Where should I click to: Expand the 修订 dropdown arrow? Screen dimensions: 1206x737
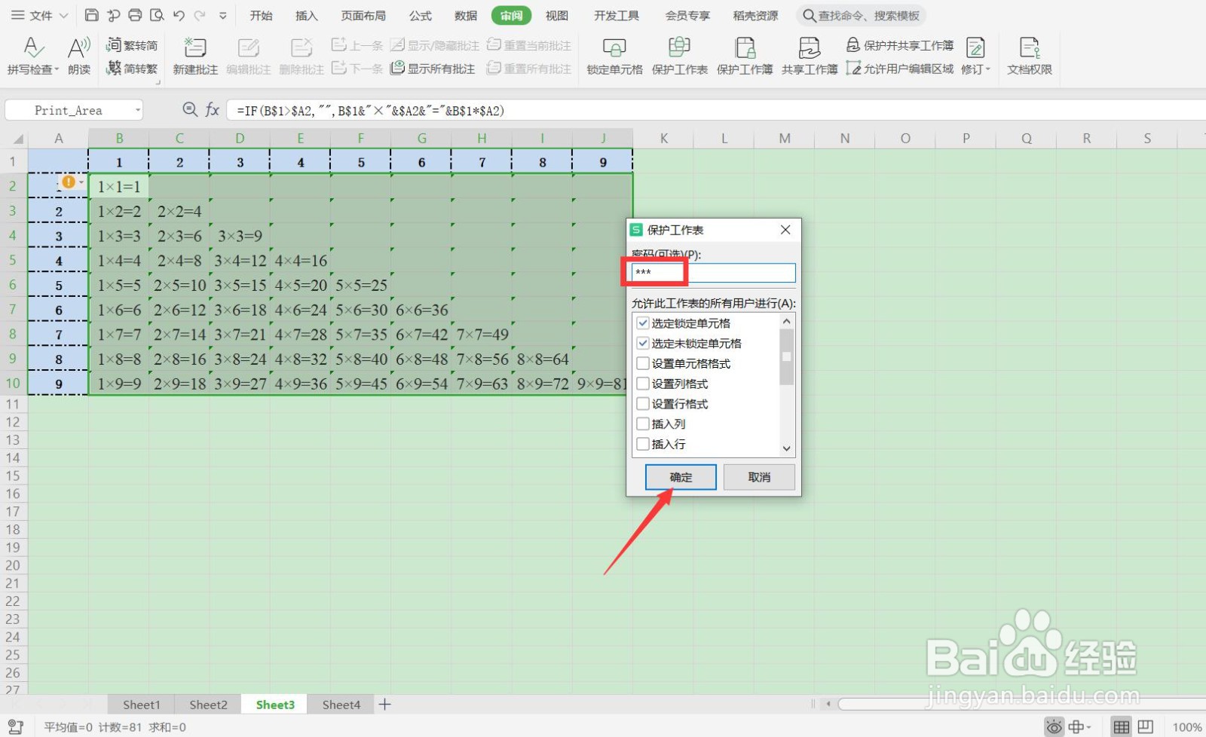[x=988, y=69]
